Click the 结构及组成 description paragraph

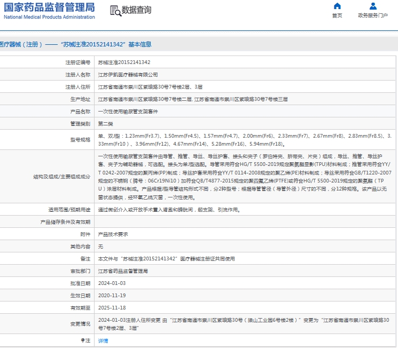[245, 177]
